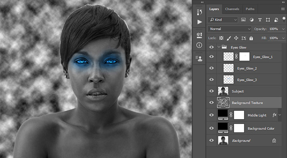Switch to the Channels tab
Viewport: 287px width, 158px height.
click(x=232, y=9)
